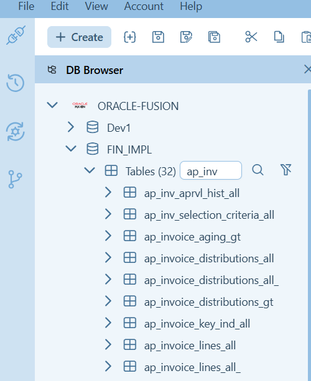This screenshot has height=381, width=311.
Task: Expand the ap_invoice_key_ind_all table
Action: (x=108, y=323)
